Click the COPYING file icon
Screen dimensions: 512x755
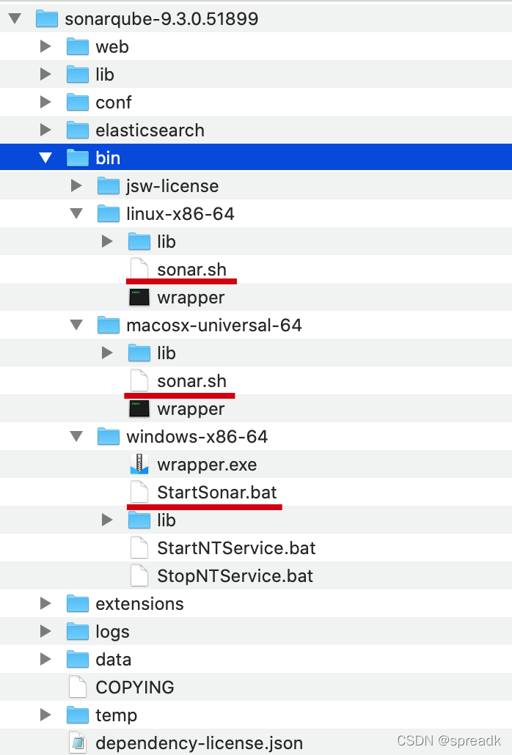pos(78,687)
